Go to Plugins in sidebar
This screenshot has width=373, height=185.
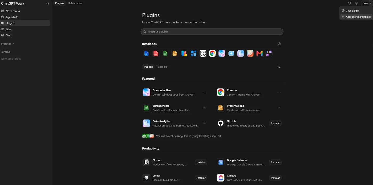pos(25,23)
